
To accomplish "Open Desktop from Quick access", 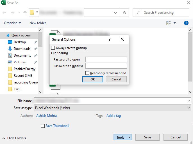I will (20, 42).
